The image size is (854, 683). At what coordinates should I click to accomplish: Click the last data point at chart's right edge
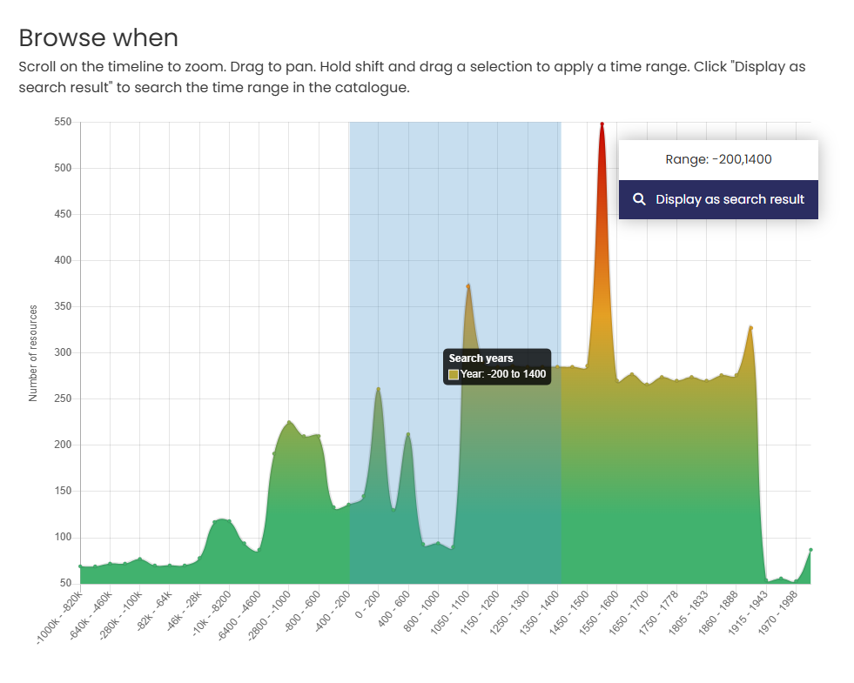(x=810, y=550)
